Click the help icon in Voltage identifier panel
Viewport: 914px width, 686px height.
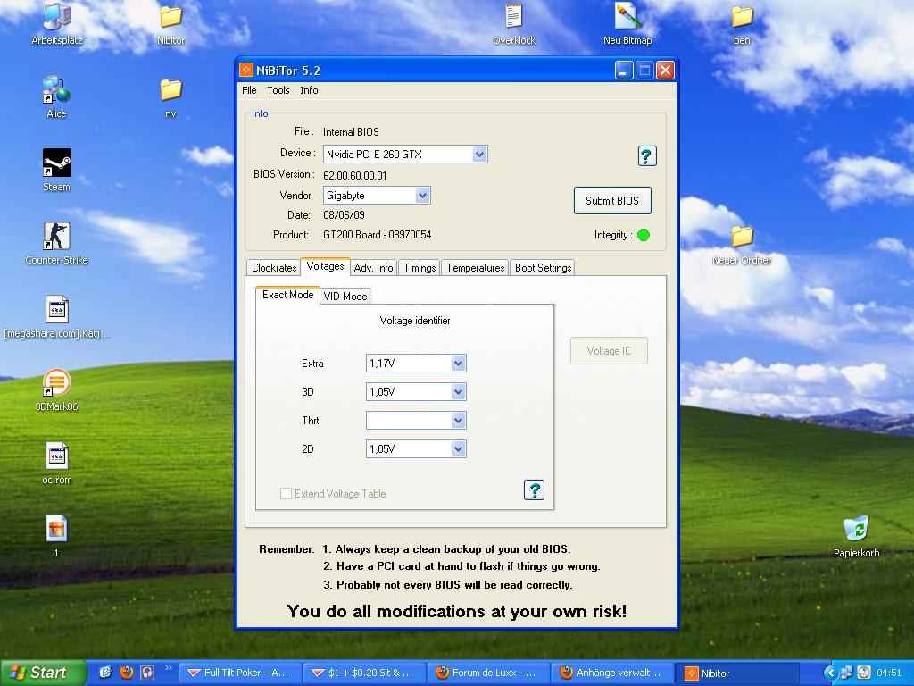coord(534,490)
